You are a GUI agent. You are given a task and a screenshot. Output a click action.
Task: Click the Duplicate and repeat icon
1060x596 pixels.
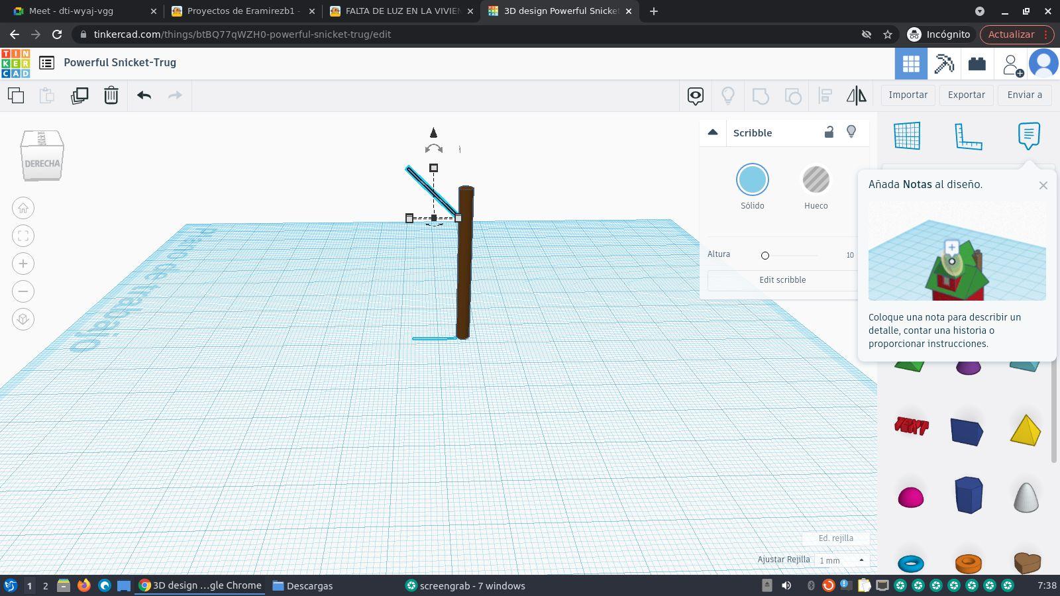tap(79, 95)
